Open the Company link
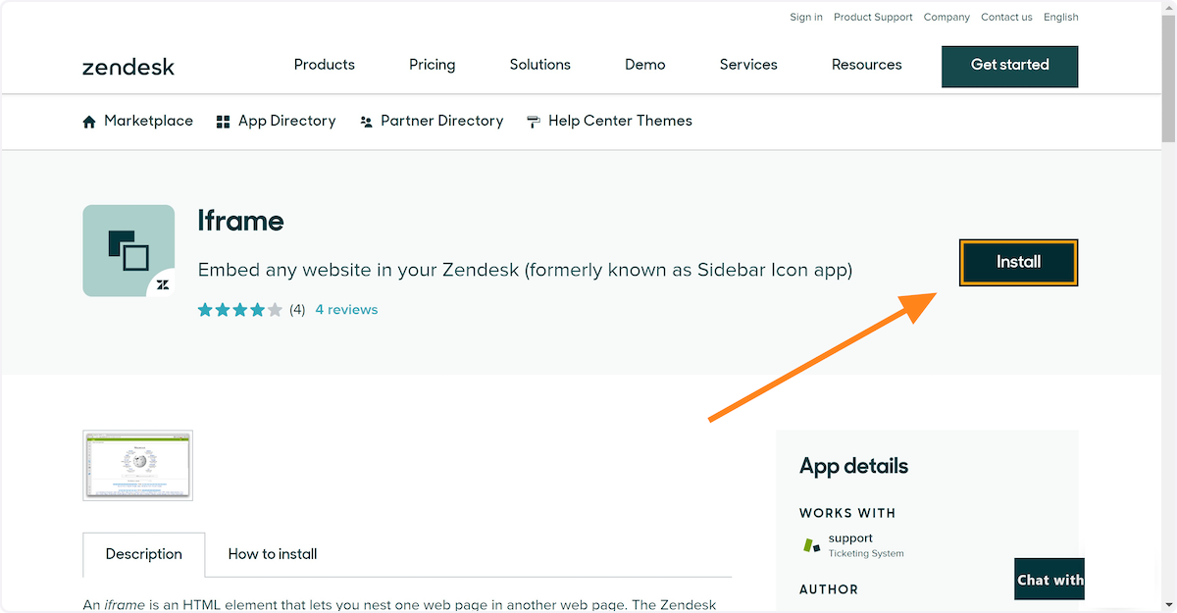The height and width of the screenshot is (613, 1177). (x=947, y=17)
